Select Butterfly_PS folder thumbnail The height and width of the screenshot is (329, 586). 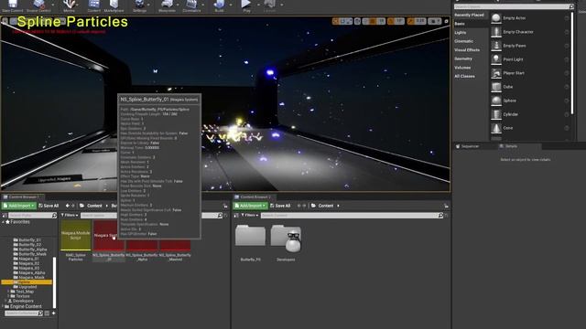tap(250, 236)
